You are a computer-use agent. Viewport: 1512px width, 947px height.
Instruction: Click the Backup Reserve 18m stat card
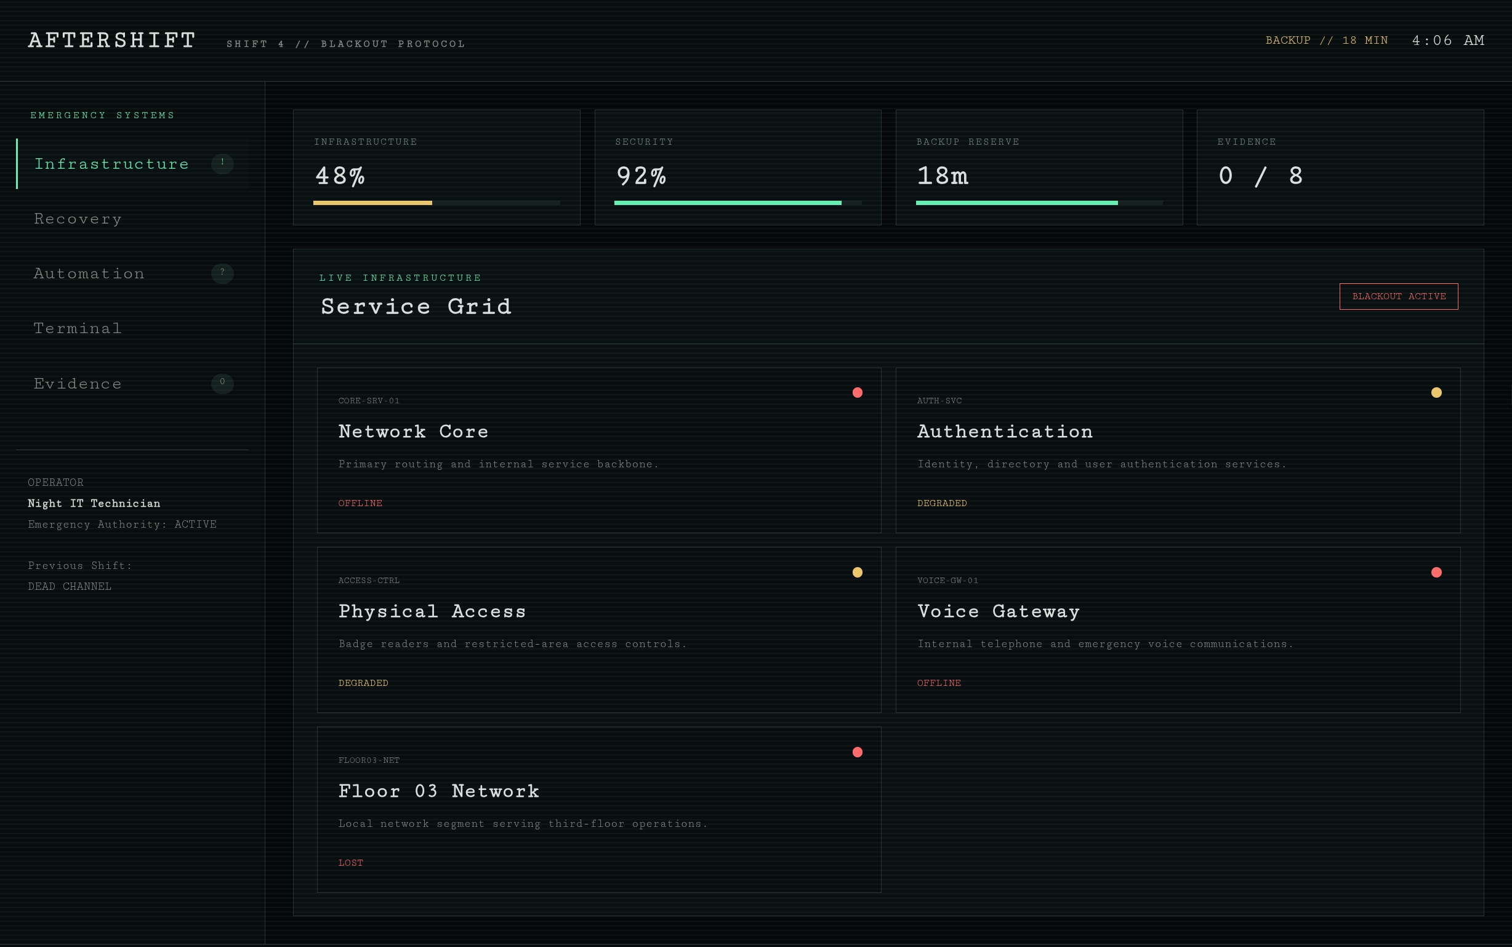coord(1039,167)
